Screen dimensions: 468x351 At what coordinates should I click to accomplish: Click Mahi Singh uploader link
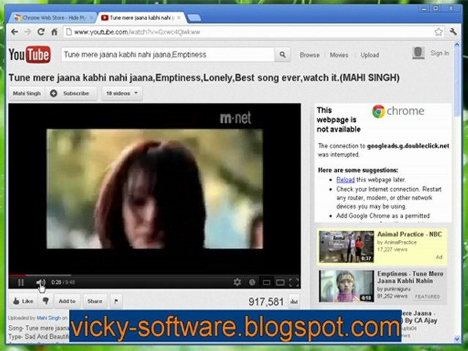point(48,318)
